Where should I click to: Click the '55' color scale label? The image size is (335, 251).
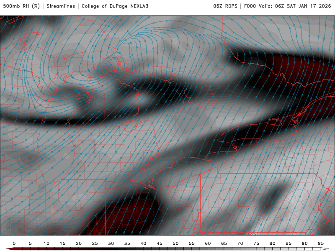192,243
